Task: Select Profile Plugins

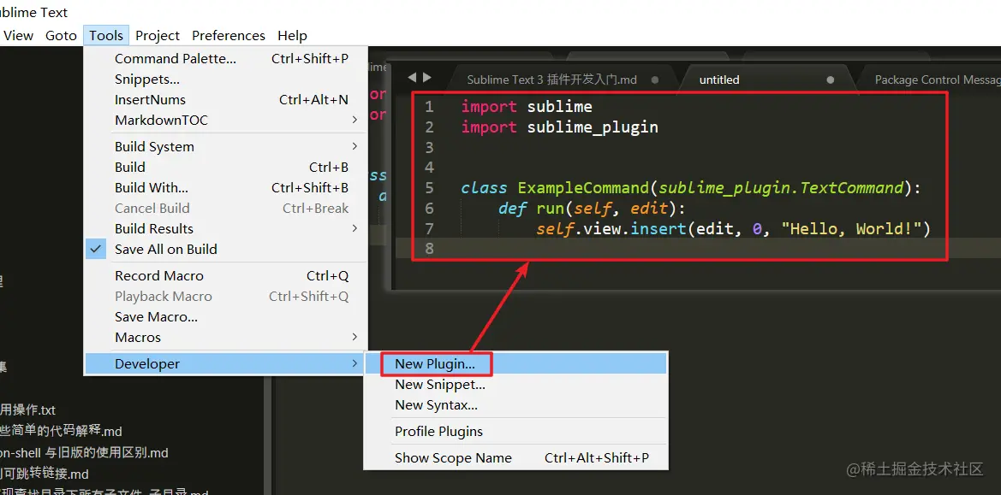Action: pos(515,431)
